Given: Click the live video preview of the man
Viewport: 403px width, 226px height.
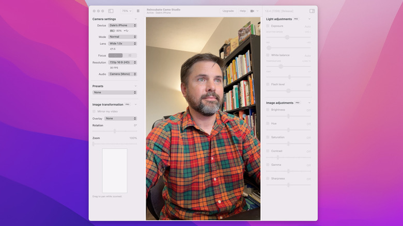Looking at the screenshot, I should 203,119.
